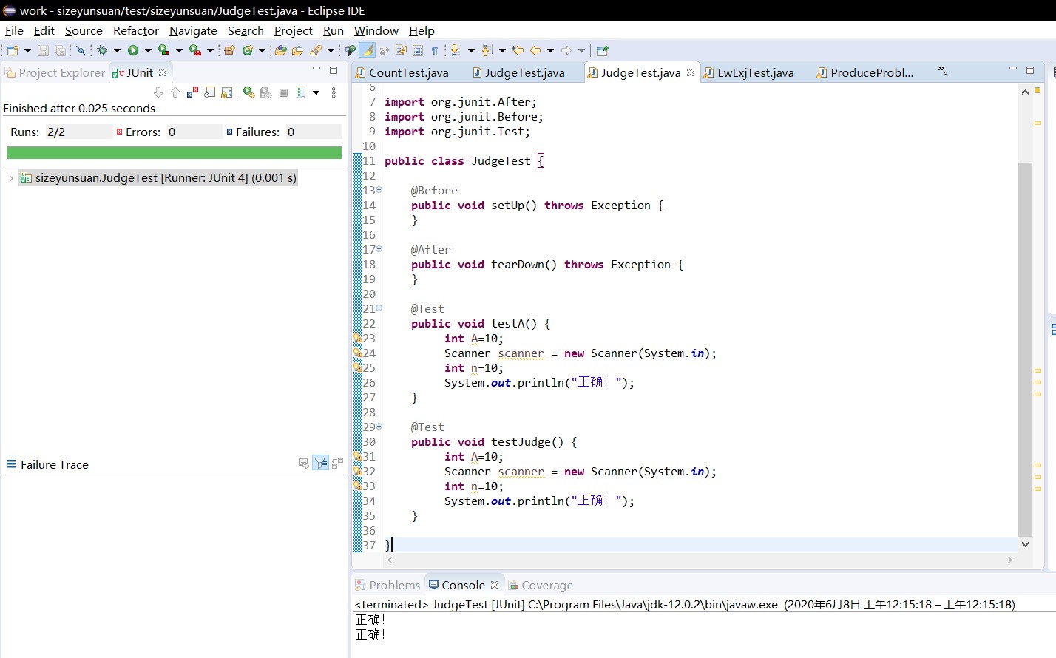Viewport: 1056px width, 658px height.
Task: Click Back navigation arrow in toolbar
Action: [535, 50]
